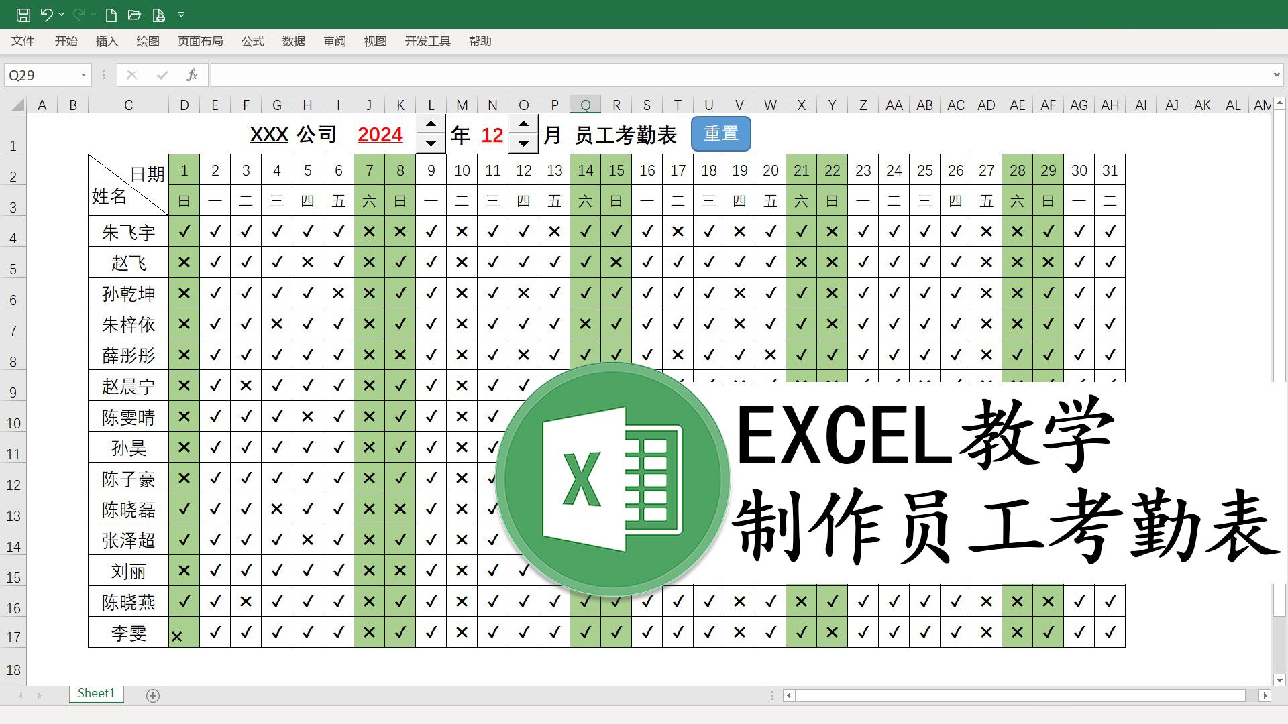Screen dimensions: 1288x724
Task: Create a new workbook with New icon
Action: pyautogui.click(x=111, y=15)
